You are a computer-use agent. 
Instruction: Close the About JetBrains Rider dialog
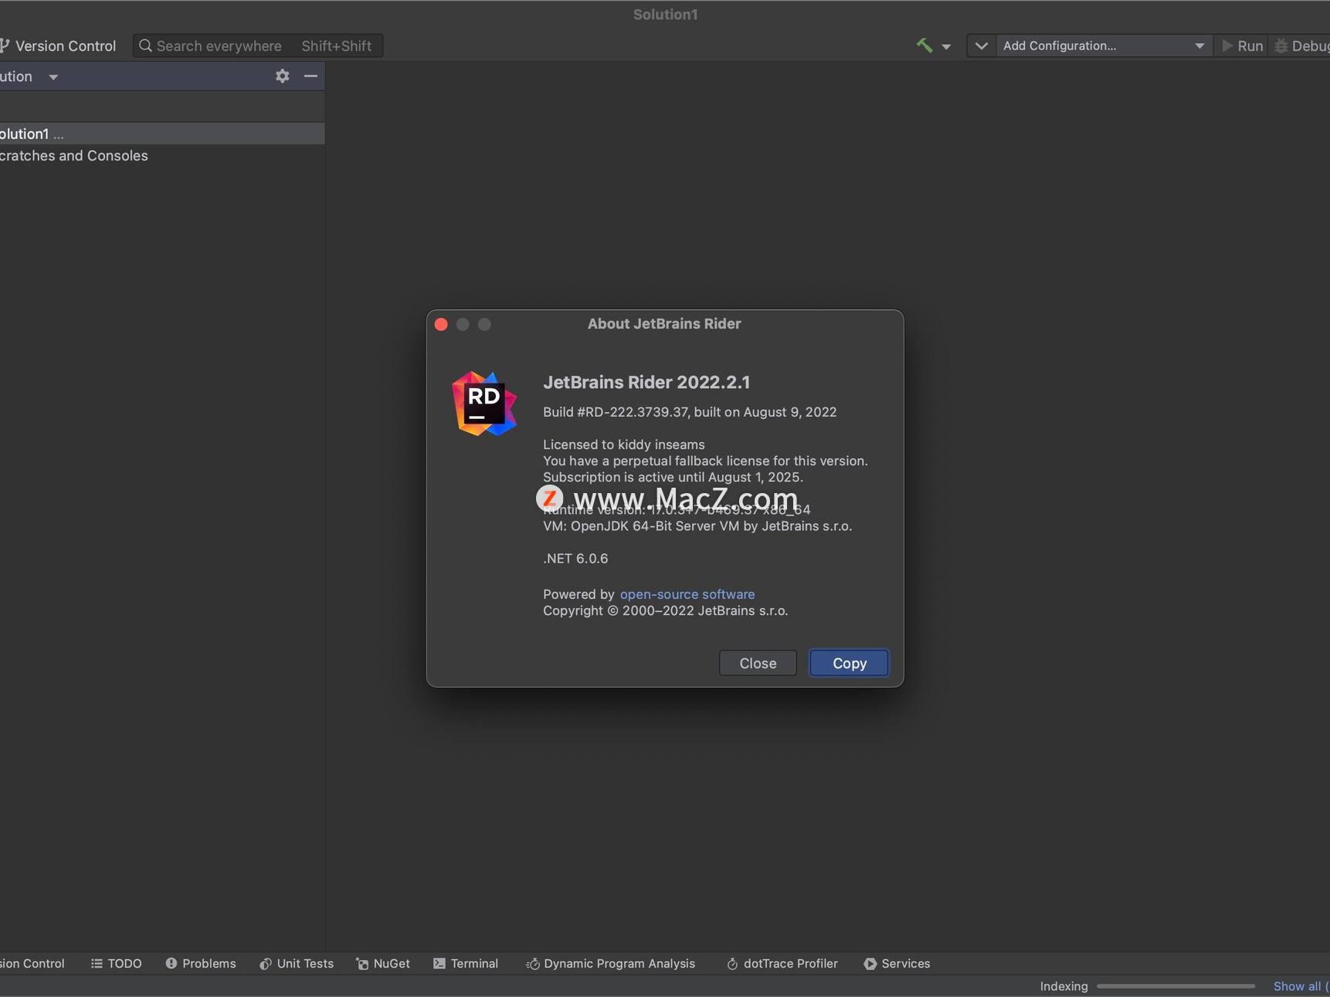pyautogui.click(x=757, y=663)
